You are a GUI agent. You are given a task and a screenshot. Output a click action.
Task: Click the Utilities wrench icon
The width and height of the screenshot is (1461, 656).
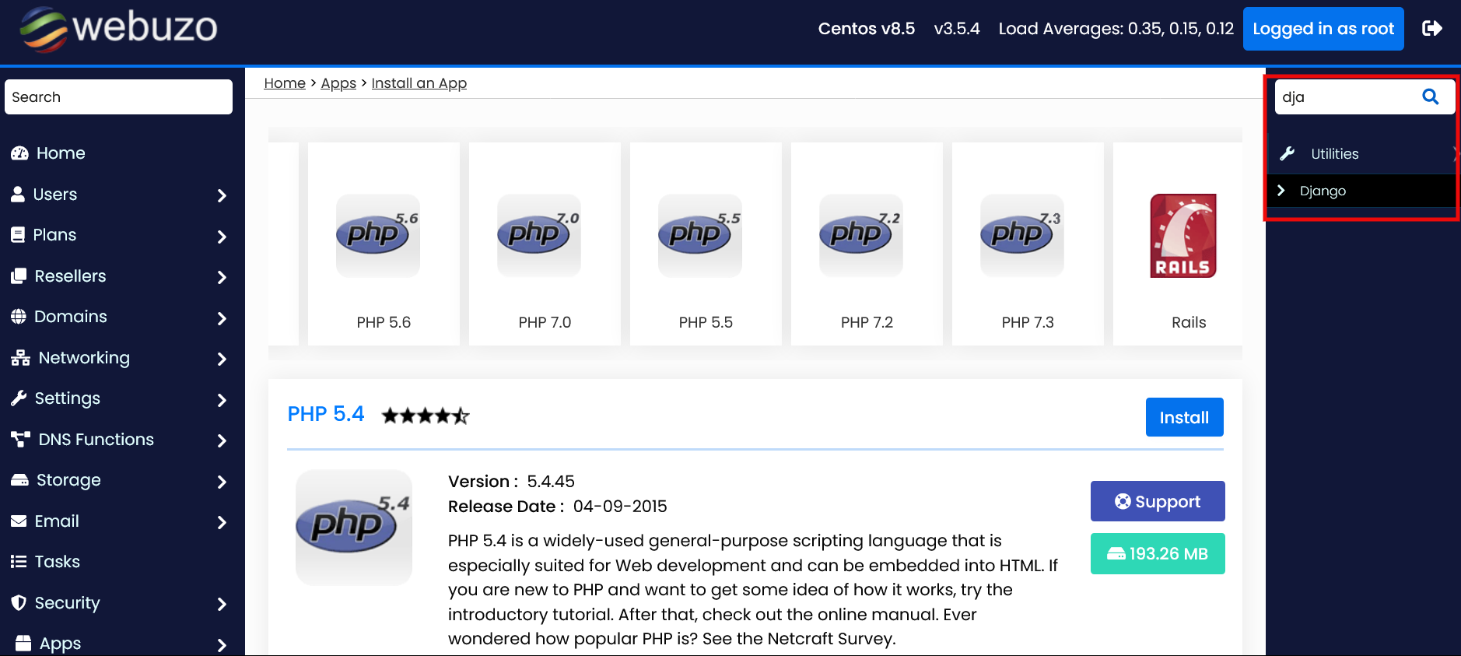coord(1288,153)
